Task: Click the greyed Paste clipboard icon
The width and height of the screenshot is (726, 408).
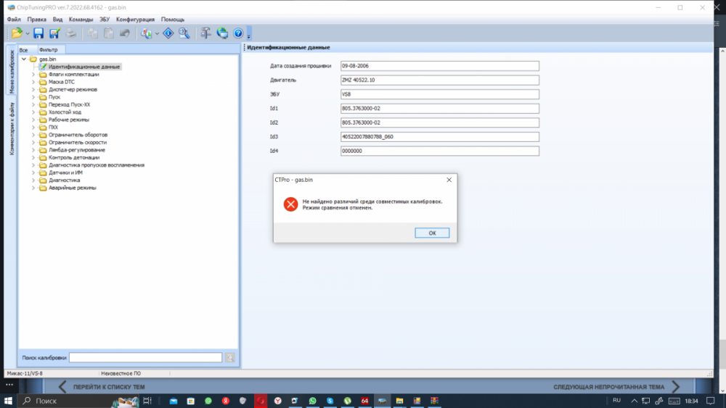Action: 109,33
